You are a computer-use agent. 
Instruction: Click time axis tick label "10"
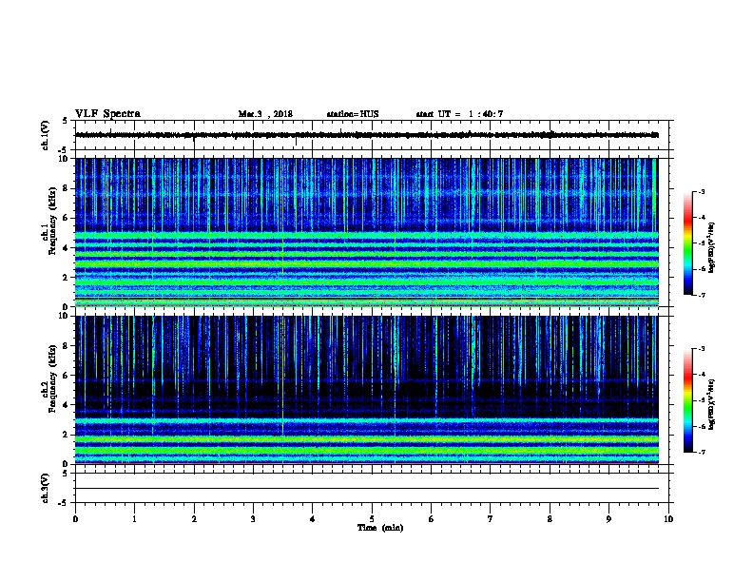(x=668, y=519)
